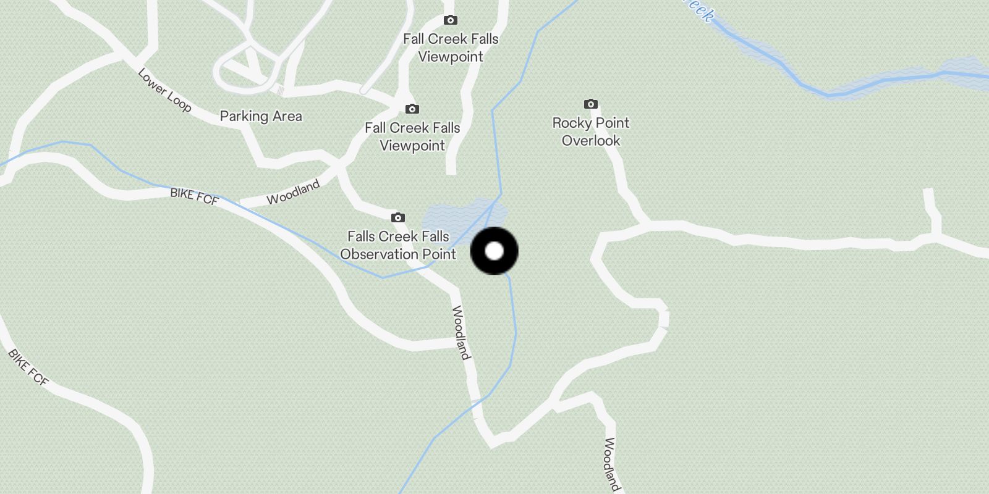Click the northernmost Fall Creek Falls Viewpoint camera icon
Viewport: 989px width, 494px height.
[x=451, y=20]
